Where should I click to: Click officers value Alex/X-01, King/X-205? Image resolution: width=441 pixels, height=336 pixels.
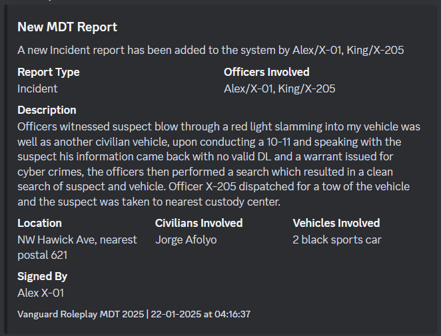tap(280, 88)
